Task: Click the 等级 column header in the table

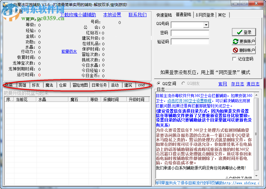Action: click(95, 99)
